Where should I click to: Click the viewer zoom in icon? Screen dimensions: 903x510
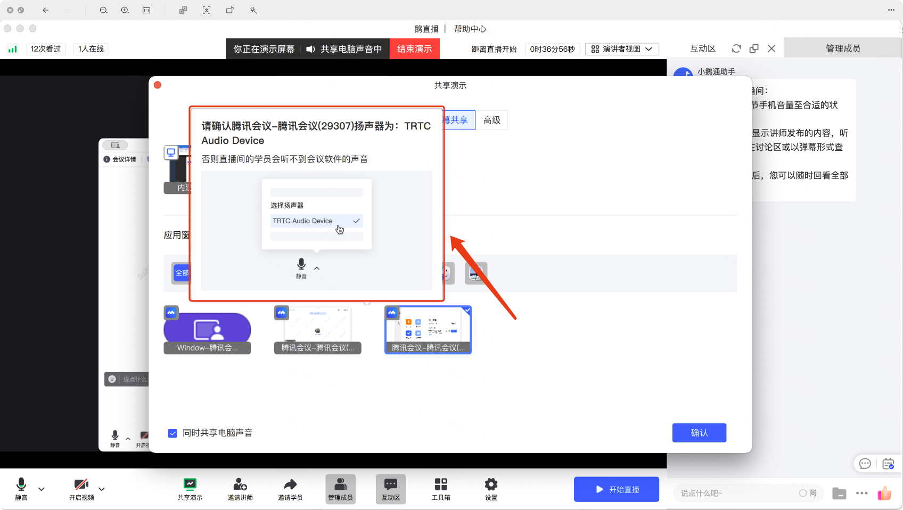(125, 10)
